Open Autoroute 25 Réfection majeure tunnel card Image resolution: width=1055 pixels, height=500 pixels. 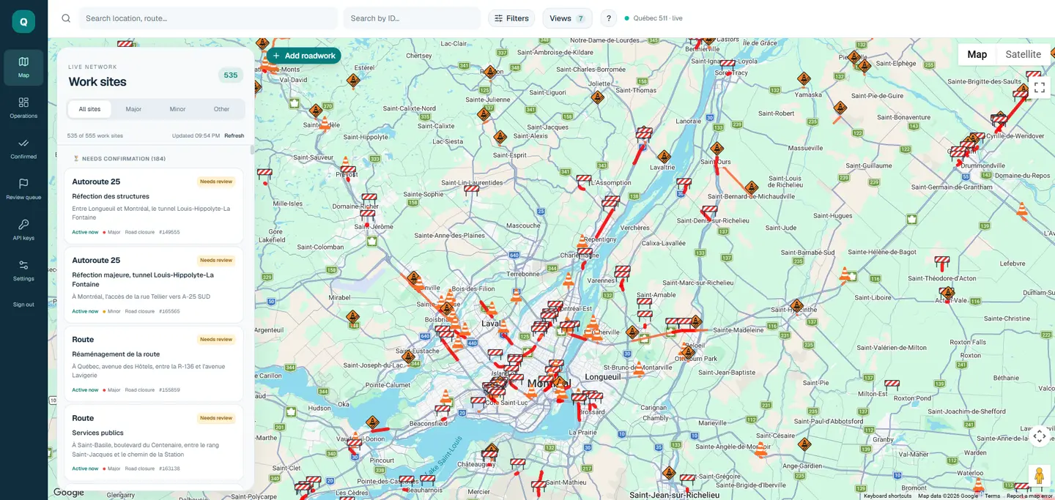[x=154, y=285]
